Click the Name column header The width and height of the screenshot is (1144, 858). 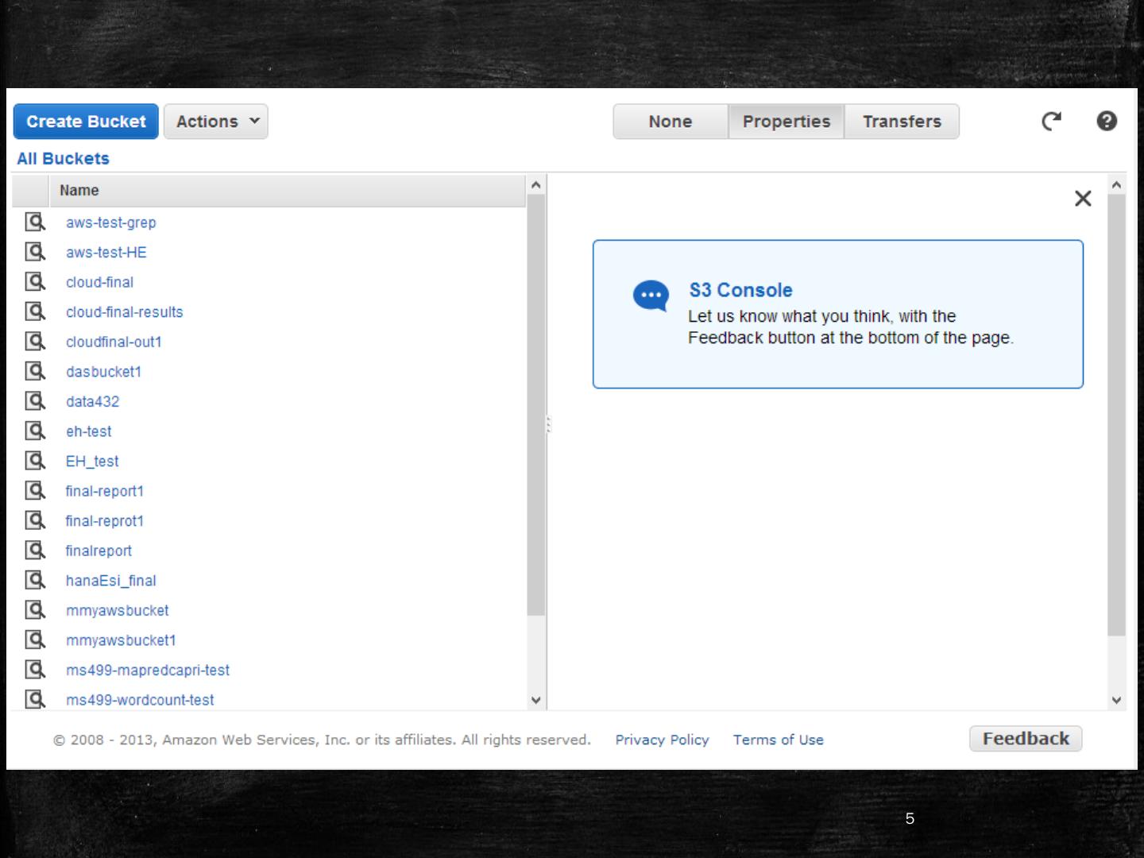(79, 191)
